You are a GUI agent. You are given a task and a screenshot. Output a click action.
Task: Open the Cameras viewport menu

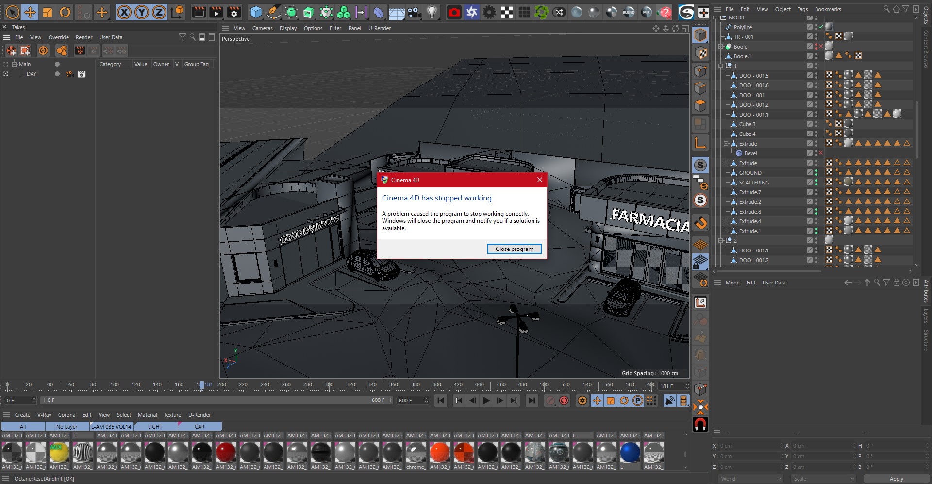(x=262, y=28)
